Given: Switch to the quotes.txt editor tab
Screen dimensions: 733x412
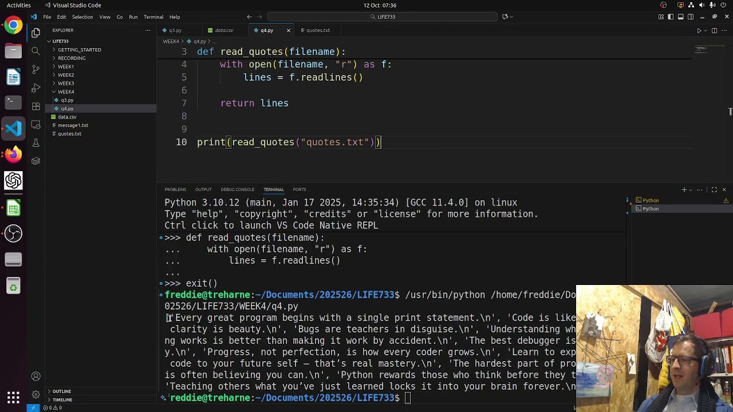Looking at the screenshot, I should click(x=318, y=30).
